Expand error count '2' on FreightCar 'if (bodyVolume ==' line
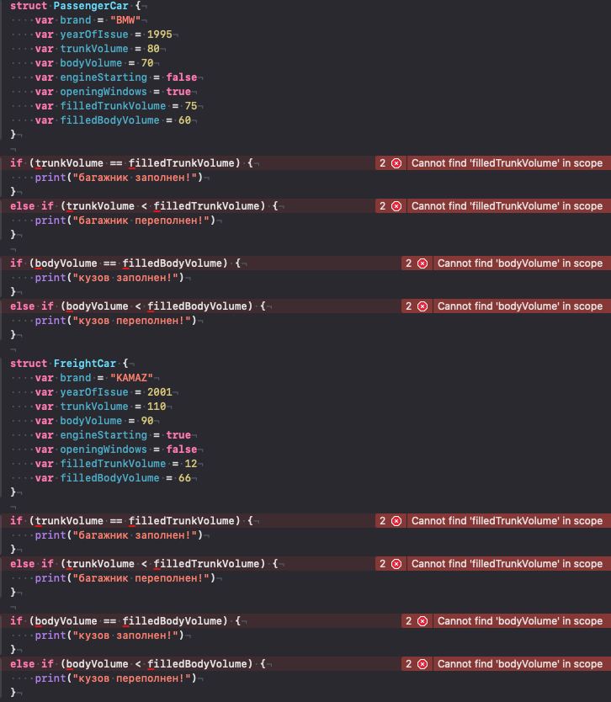 408,621
